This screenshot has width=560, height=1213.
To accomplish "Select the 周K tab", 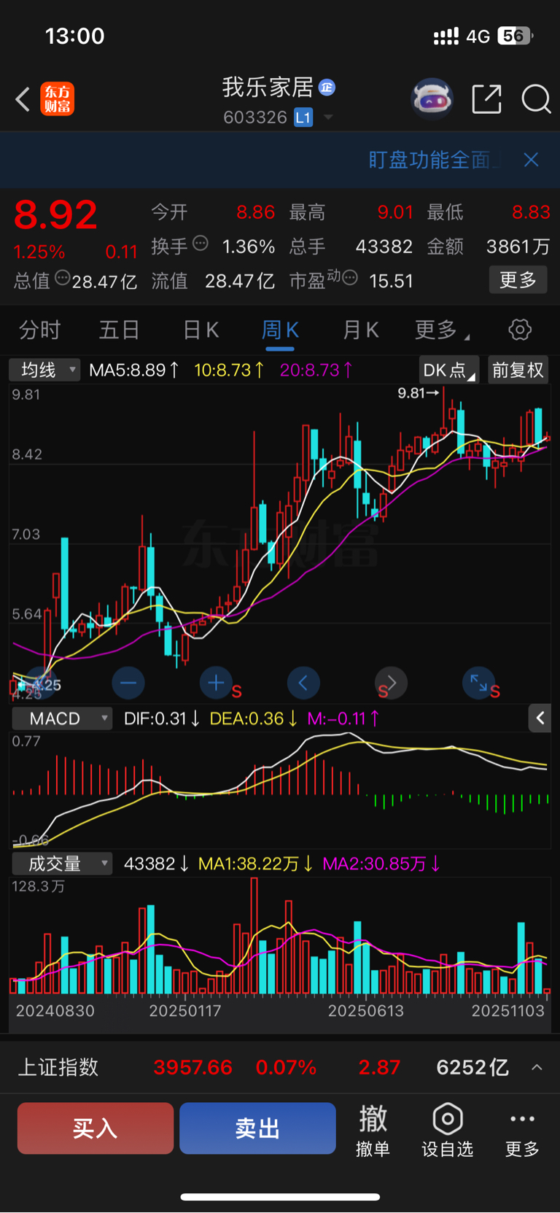I will [280, 330].
